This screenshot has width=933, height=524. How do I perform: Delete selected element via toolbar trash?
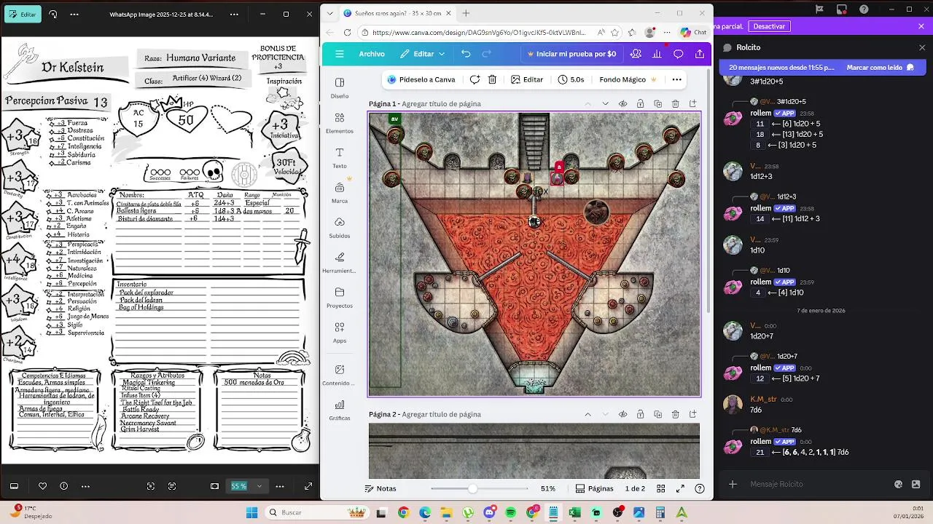coord(492,79)
